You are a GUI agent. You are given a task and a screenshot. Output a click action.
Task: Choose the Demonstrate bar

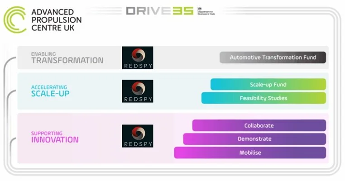point(254,139)
